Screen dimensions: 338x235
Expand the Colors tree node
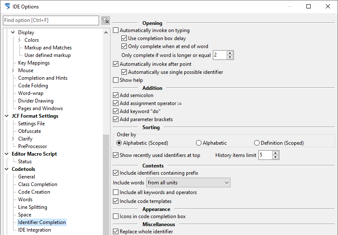[x=19, y=40]
